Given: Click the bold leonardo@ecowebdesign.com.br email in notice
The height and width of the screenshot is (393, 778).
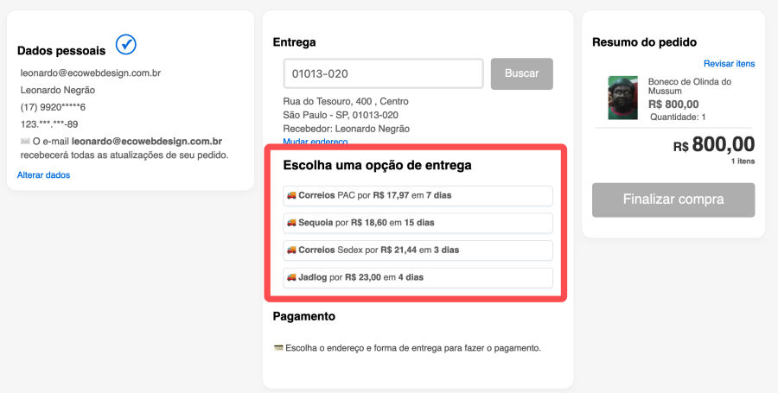Looking at the screenshot, I should [x=147, y=141].
